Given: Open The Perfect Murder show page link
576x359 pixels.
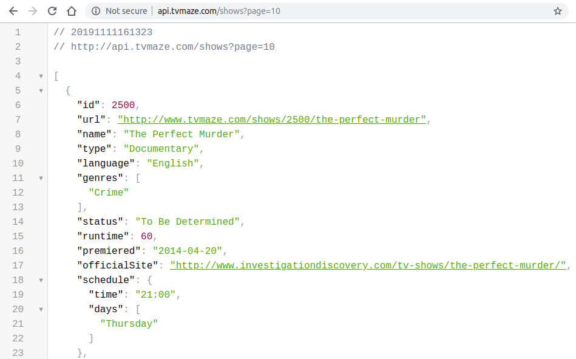Looking at the screenshot, I should coord(271,119).
